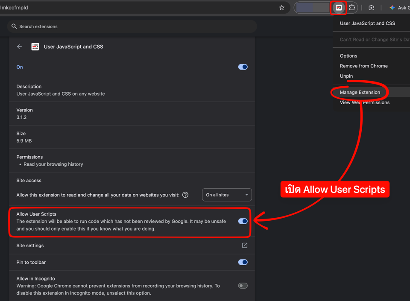Open the Extensions puzzle-piece menu
This screenshot has height=301, width=410.
tap(352, 8)
